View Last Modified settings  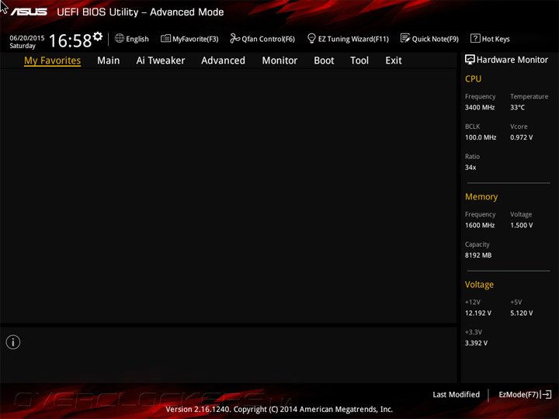tap(456, 394)
